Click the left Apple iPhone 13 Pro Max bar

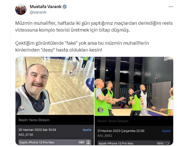click(x=55, y=142)
